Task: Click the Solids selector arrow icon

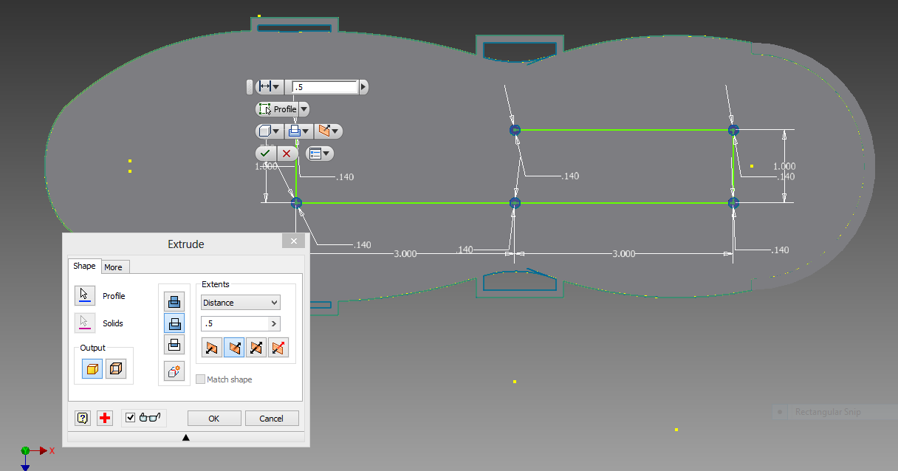Action: (x=85, y=323)
